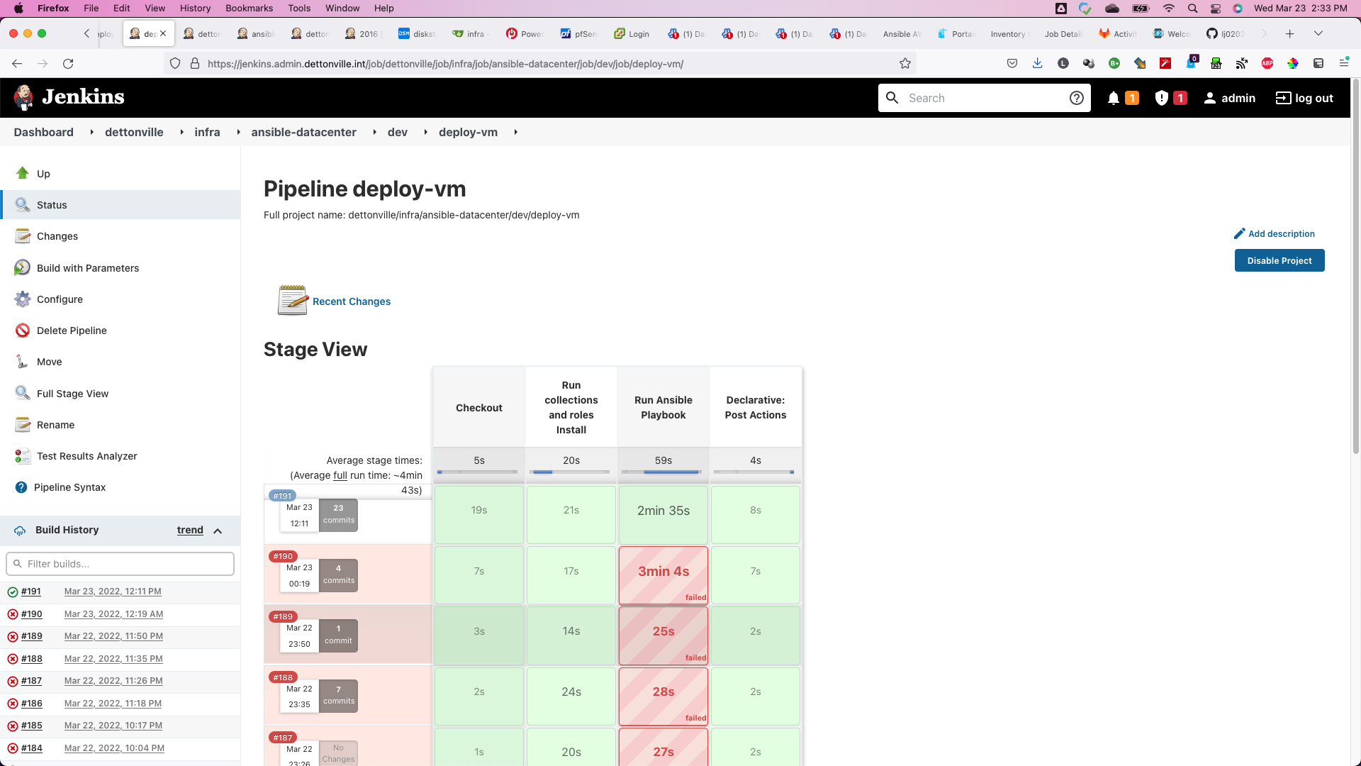Expand the breadcrumb arrow after deploy-vm
The width and height of the screenshot is (1361, 766).
tap(515, 132)
